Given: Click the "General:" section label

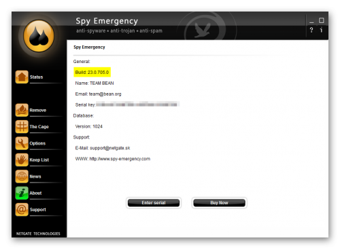Looking at the screenshot, I should [x=82, y=62].
